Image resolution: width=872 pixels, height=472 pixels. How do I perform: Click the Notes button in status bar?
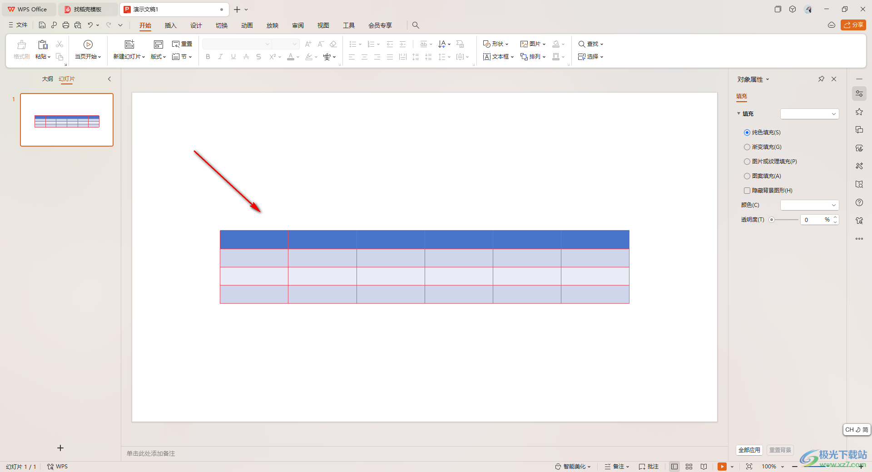[617, 467]
